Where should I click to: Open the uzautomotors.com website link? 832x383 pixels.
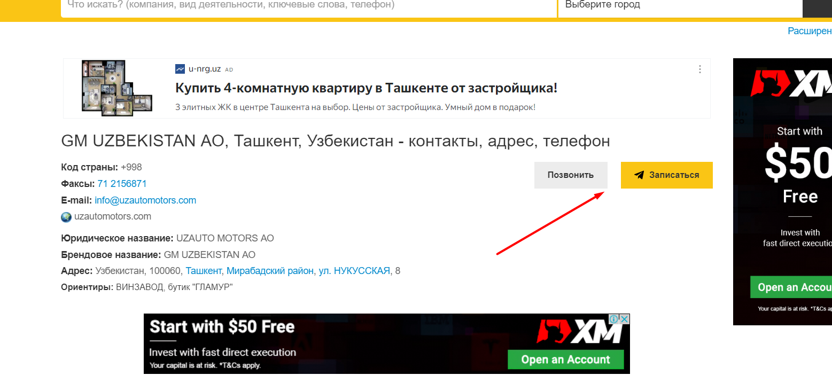pos(113,217)
